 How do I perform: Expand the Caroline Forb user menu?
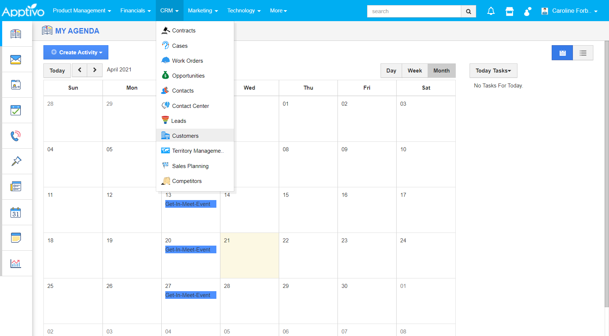(x=570, y=11)
